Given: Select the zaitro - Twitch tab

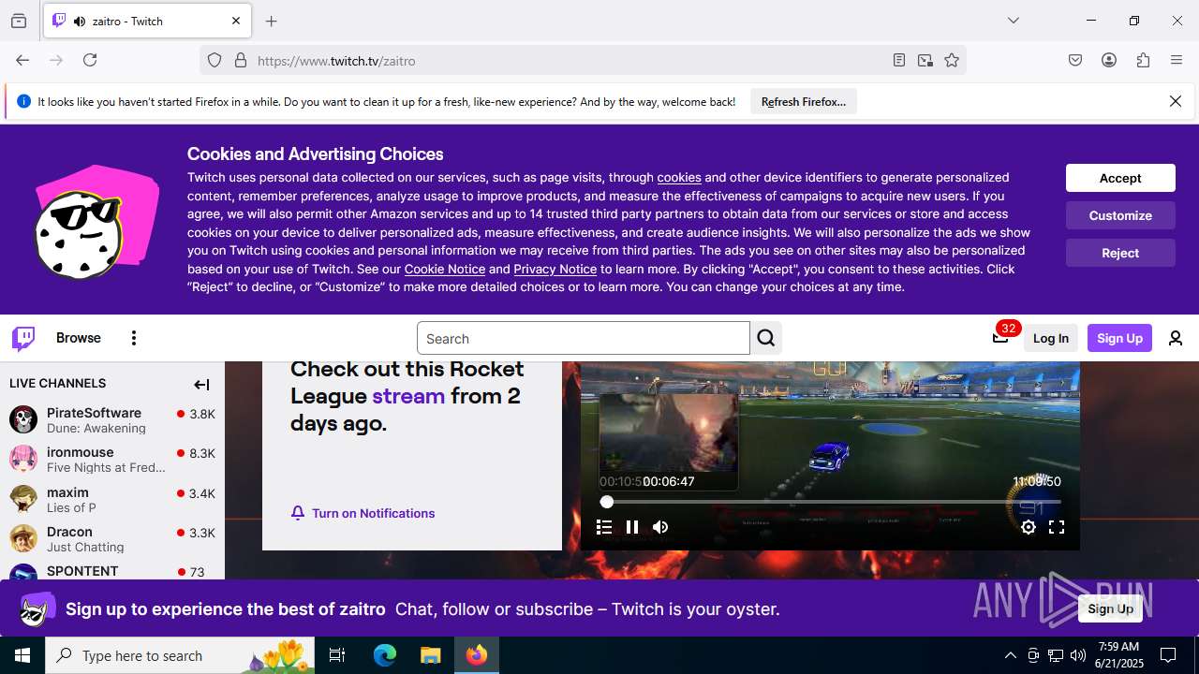Looking at the screenshot, I should (x=147, y=21).
